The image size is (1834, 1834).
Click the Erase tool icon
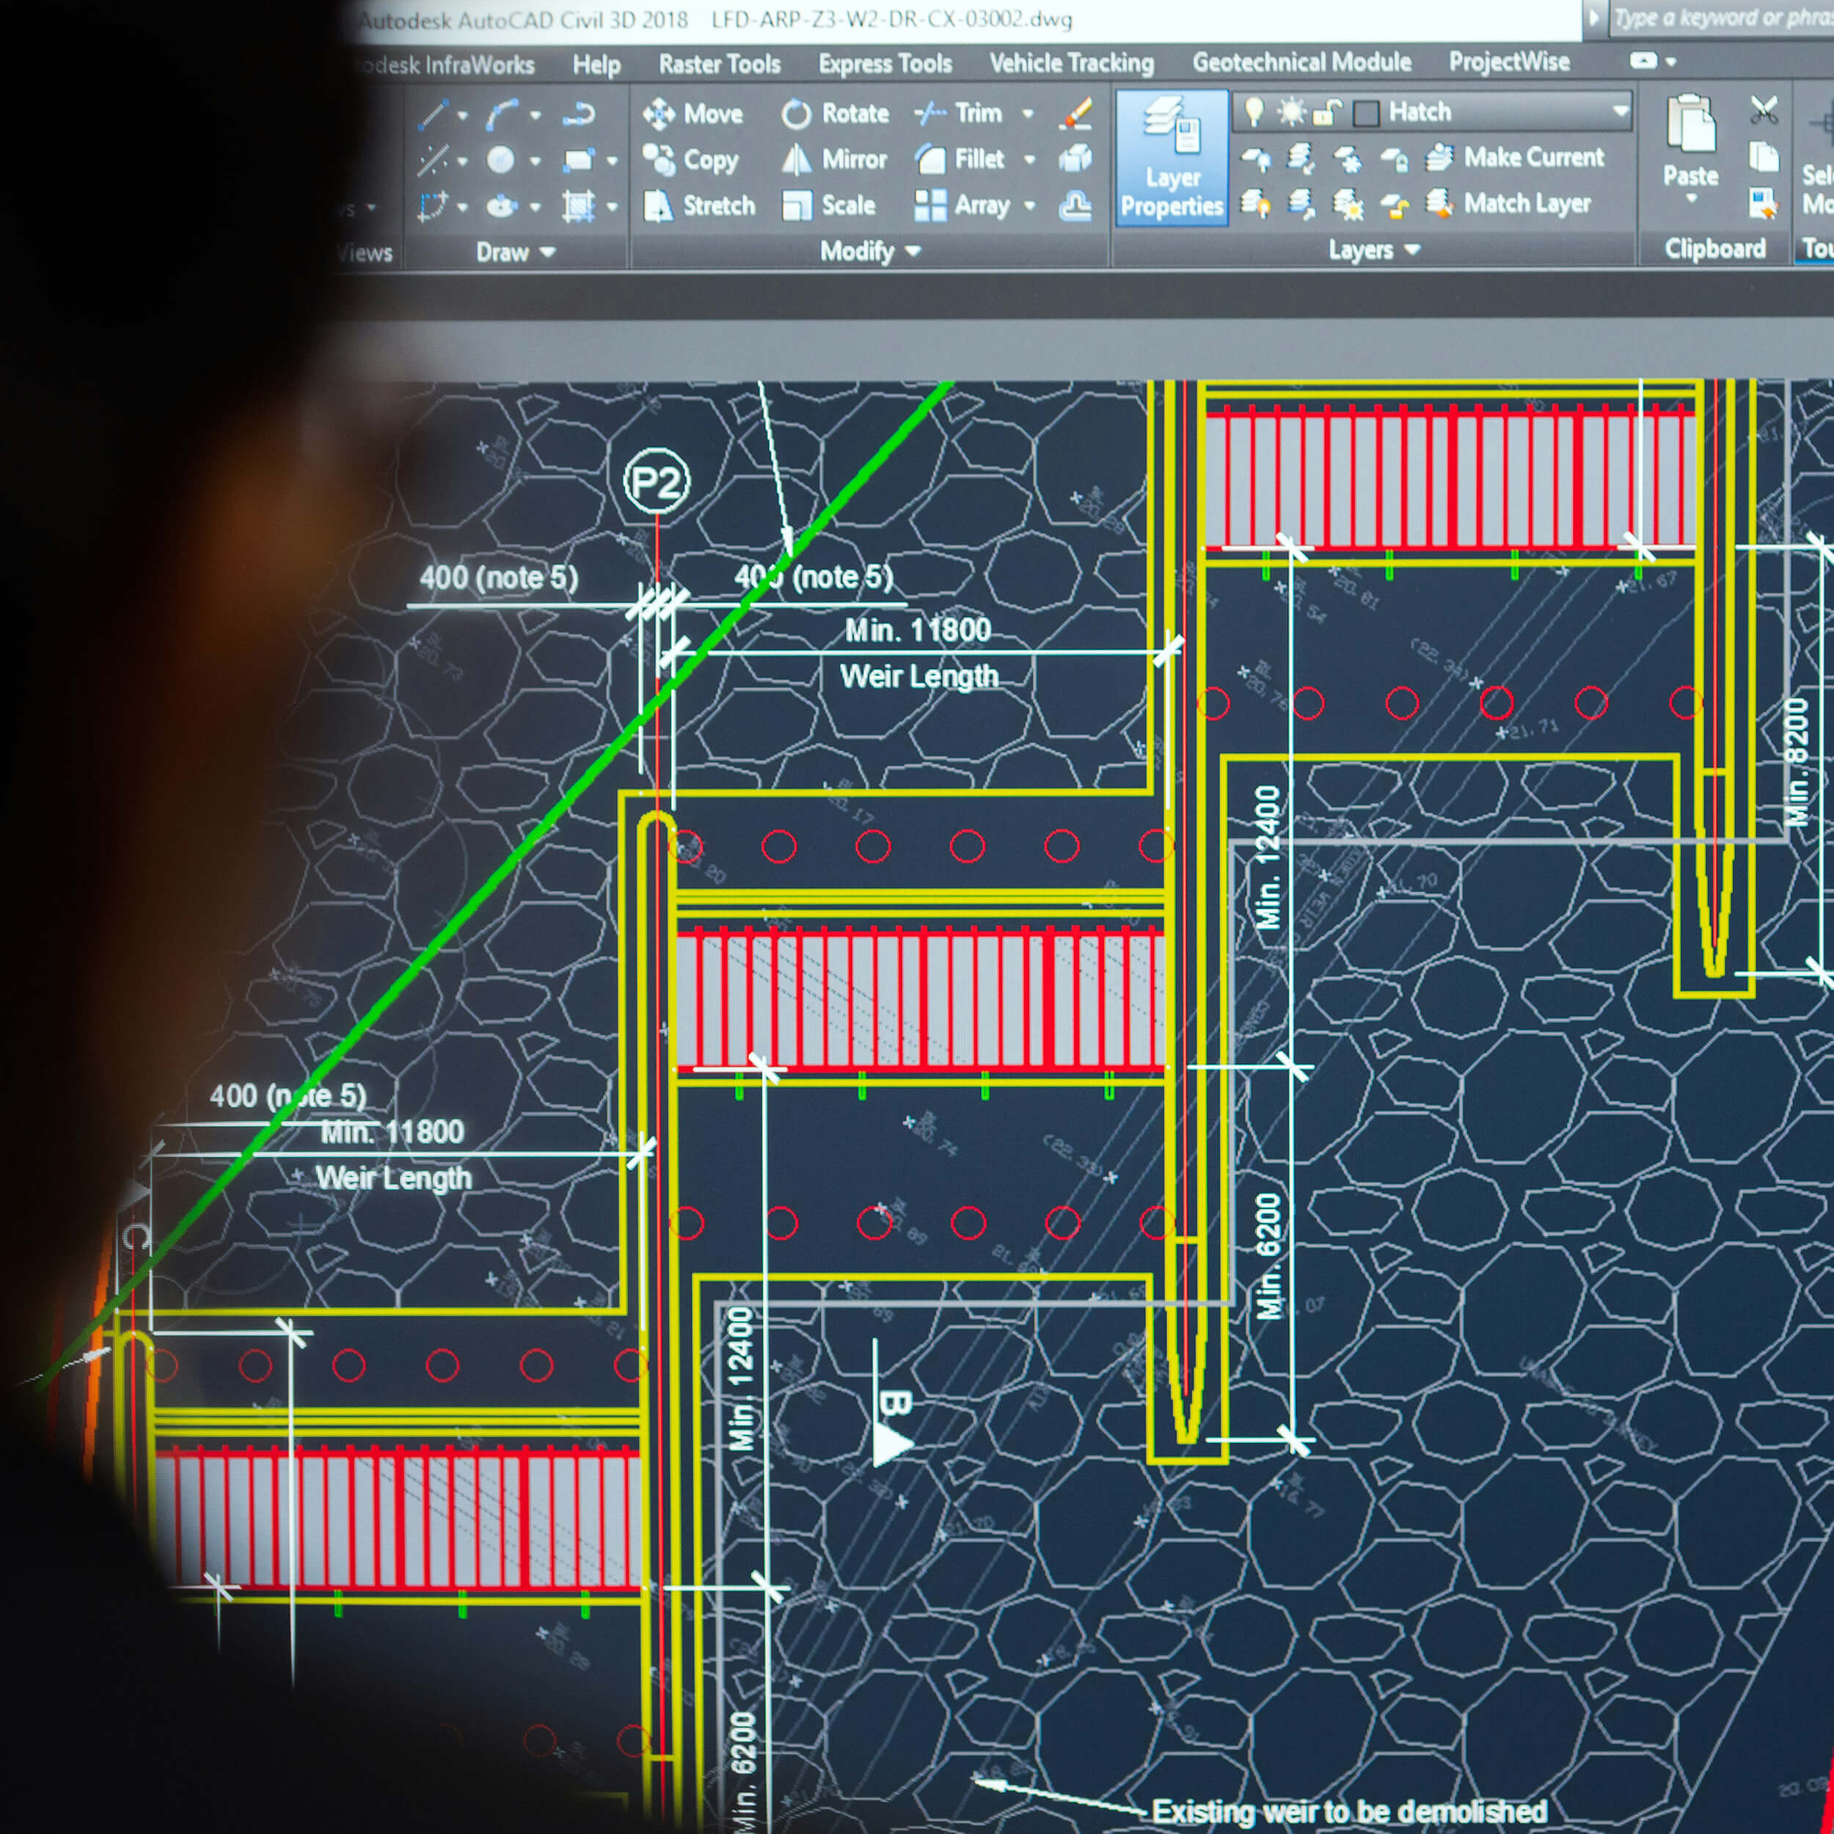point(1076,113)
